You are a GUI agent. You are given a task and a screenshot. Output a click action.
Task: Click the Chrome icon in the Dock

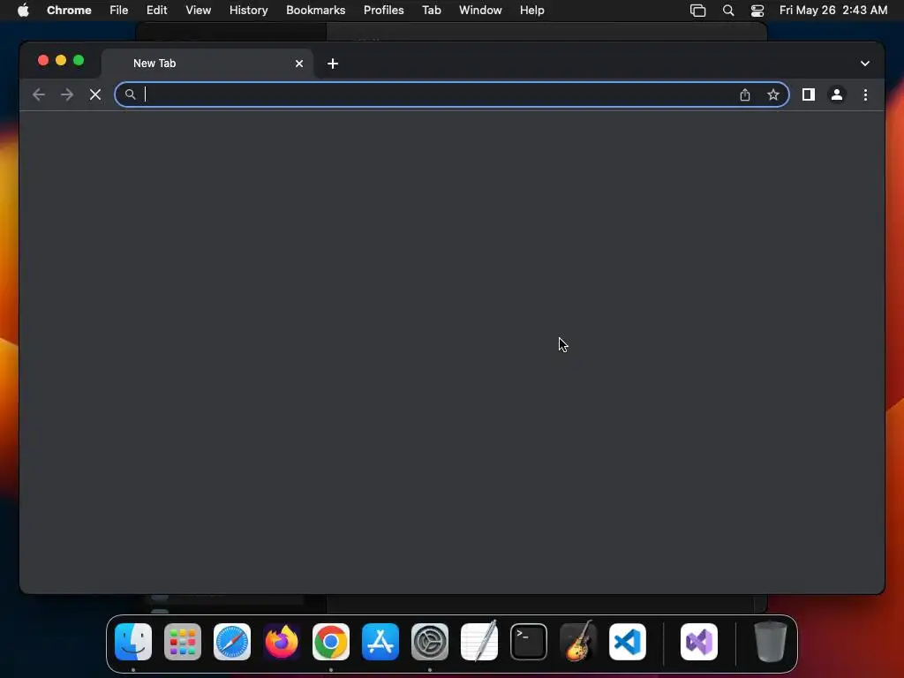pyautogui.click(x=331, y=642)
